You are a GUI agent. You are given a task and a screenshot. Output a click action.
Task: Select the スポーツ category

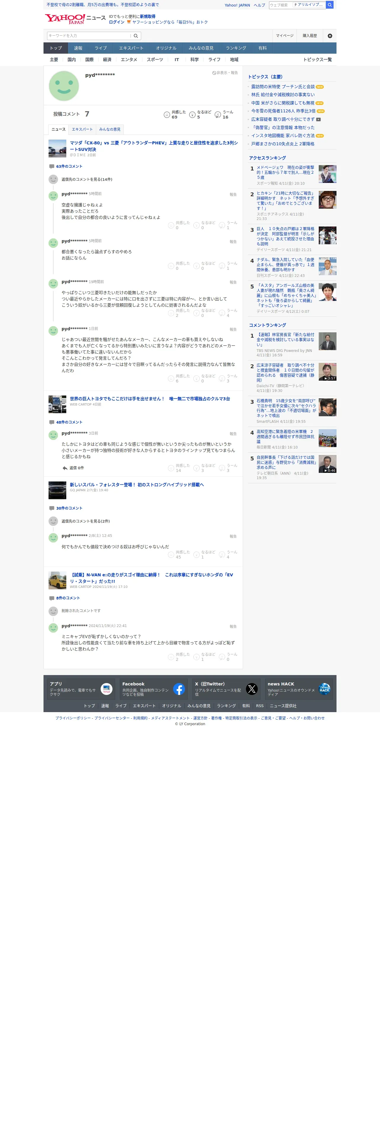click(x=155, y=60)
